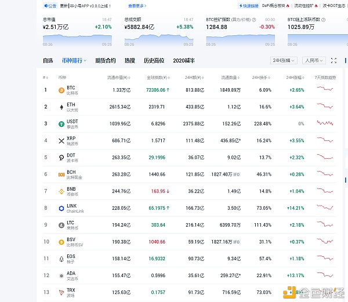
Task: Switch to historical highs tab
Action: (x=154, y=60)
